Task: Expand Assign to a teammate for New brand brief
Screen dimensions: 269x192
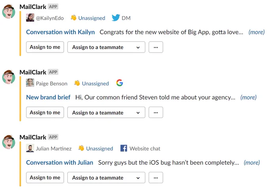Action: [x=106, y=113]
